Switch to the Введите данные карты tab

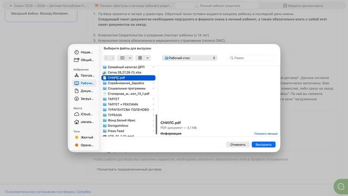[x=303, y=6]
